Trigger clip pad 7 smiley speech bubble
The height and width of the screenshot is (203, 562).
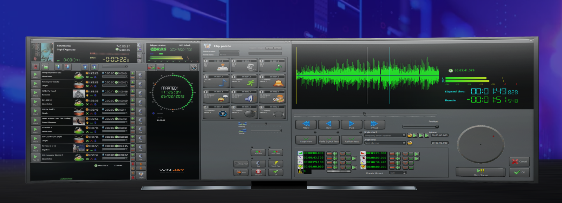(x=216, y=97)
